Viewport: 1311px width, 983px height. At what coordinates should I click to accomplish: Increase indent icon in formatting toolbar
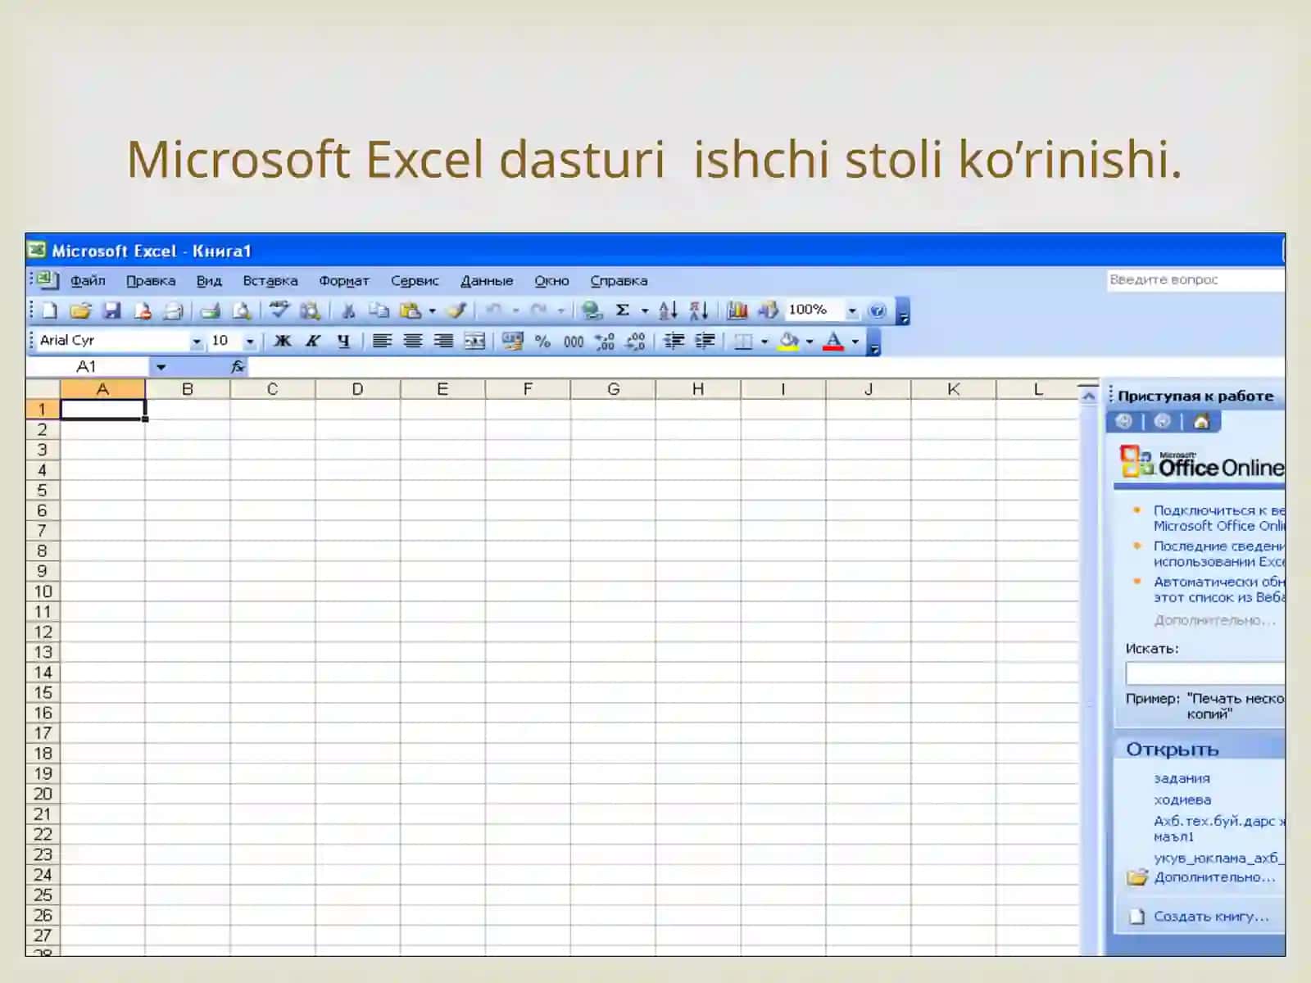coord(705,341)
